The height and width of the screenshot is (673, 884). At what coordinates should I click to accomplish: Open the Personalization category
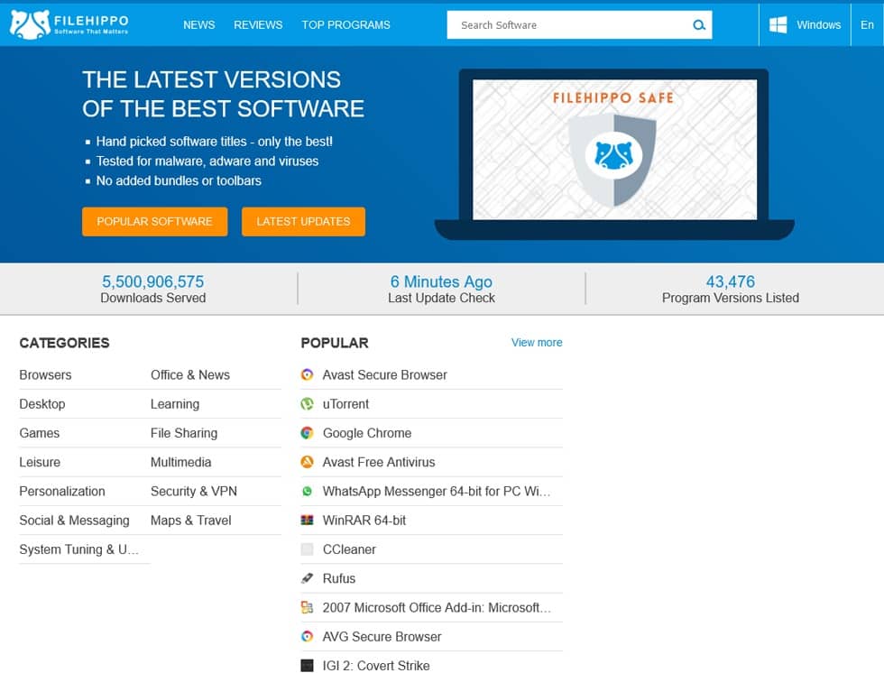(62, 492)
